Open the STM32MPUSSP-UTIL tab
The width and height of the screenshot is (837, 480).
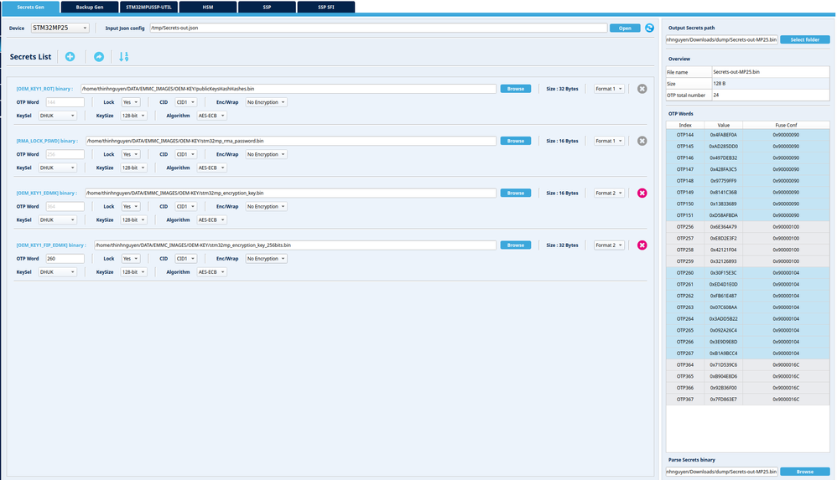(x=149, y=7)
